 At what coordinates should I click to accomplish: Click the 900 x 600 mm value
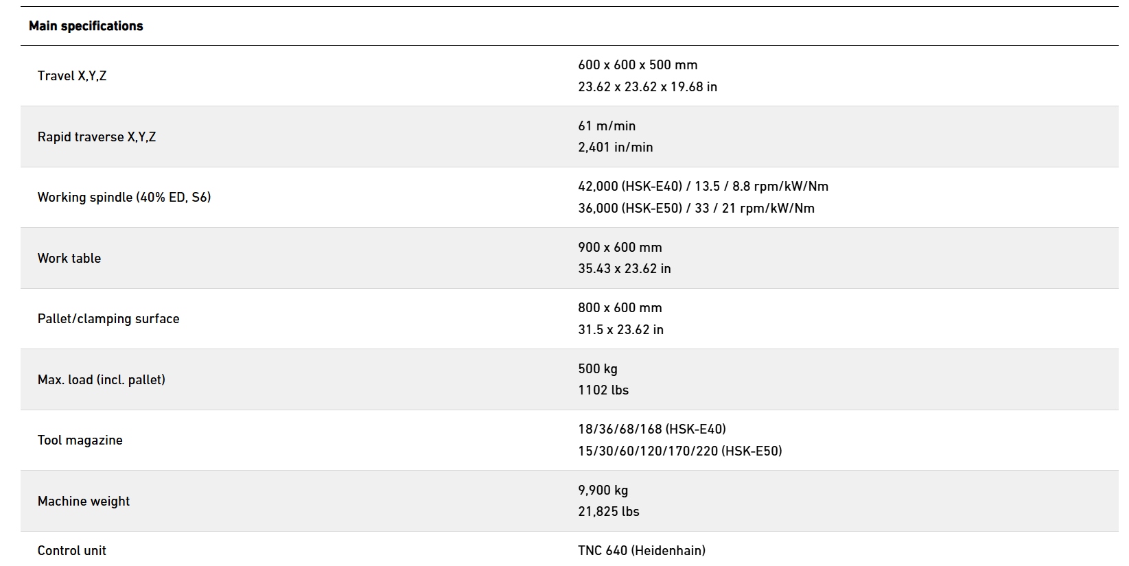click(x=620, y=248)
